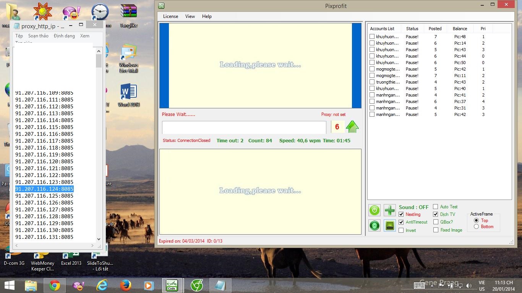Click the Code app taskbar icon
Screen dimensions: 522x293
(x=172, y=285)
